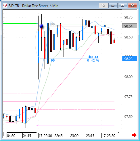This screenshot has height=141, width=140.
Task: Click the 0.42 % label
Action: 93,60
